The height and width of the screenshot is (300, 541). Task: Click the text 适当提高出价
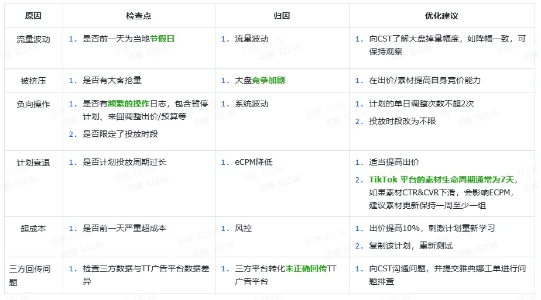(394, 162)
